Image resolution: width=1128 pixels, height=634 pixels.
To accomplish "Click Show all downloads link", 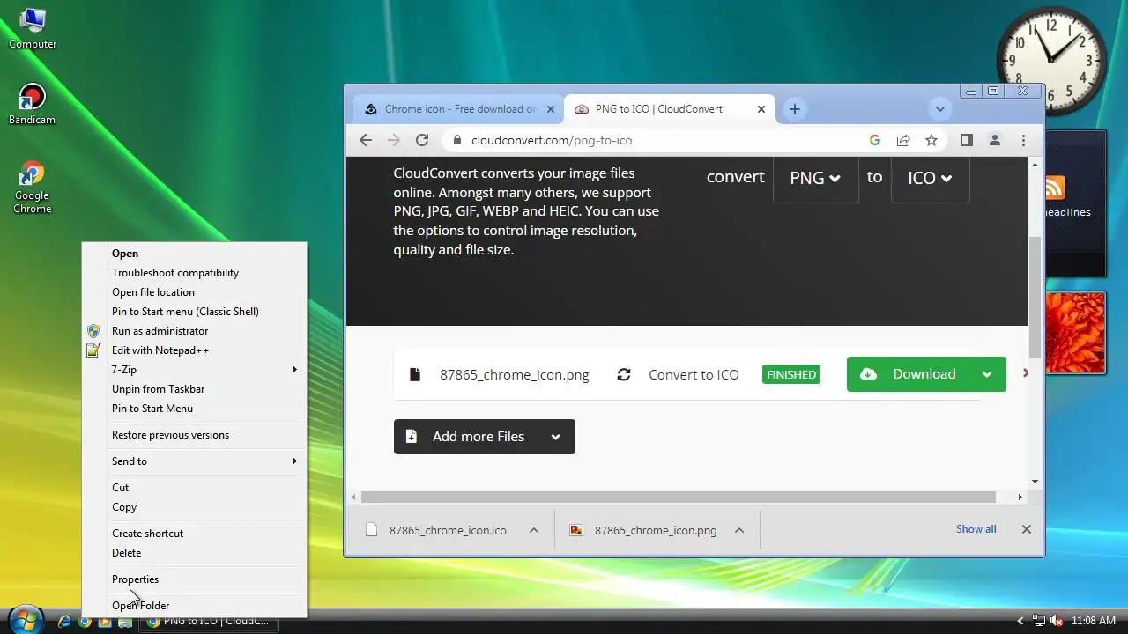I will [x=976, y=529].
